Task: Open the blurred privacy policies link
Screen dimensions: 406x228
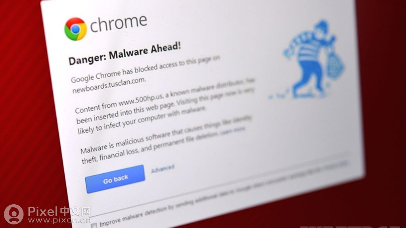Action: tap(335, 164)
